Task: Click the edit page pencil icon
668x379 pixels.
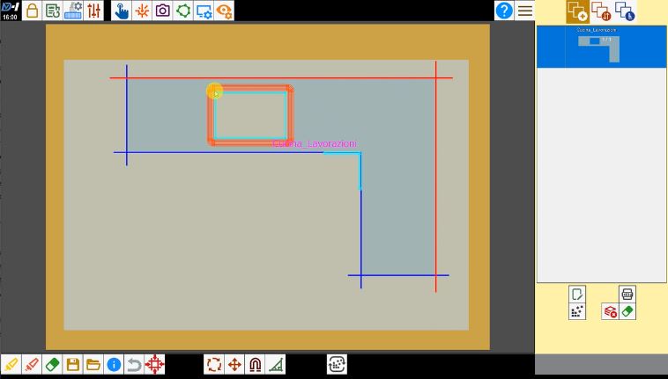Action: [577, 294]
